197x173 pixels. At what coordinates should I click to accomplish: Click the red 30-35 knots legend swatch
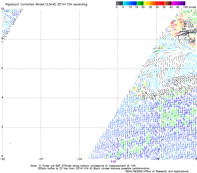[x=161, y=3]
